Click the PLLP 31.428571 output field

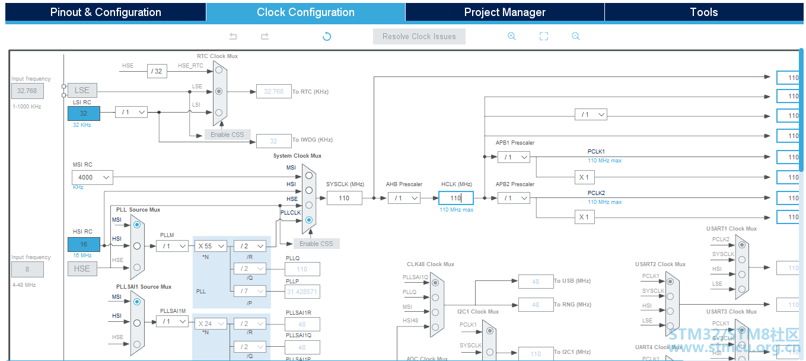coord(302,292)
